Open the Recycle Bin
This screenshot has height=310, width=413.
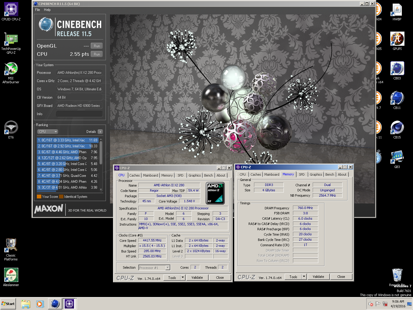[397, 277]
